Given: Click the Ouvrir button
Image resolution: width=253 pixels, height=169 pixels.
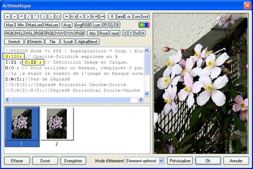Looking at the screenshot, I should (45, 161).
